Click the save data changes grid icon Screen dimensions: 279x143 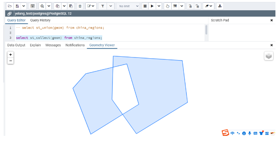tap(32, 6)
